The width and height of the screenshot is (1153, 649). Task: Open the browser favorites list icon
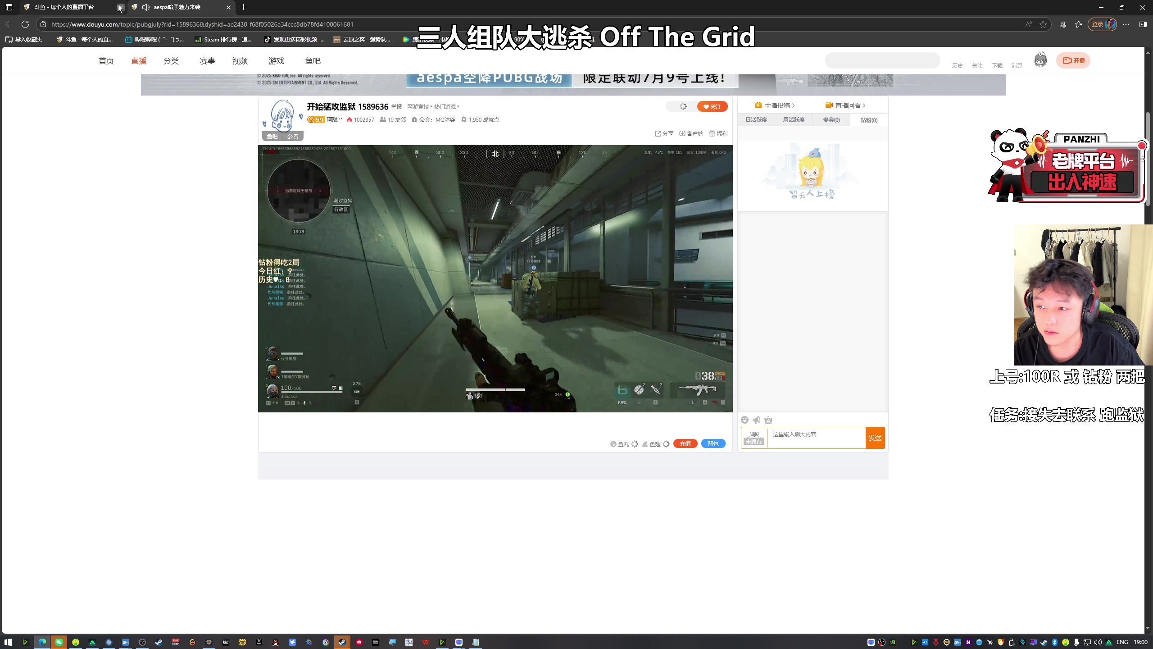coord(1079,24)
